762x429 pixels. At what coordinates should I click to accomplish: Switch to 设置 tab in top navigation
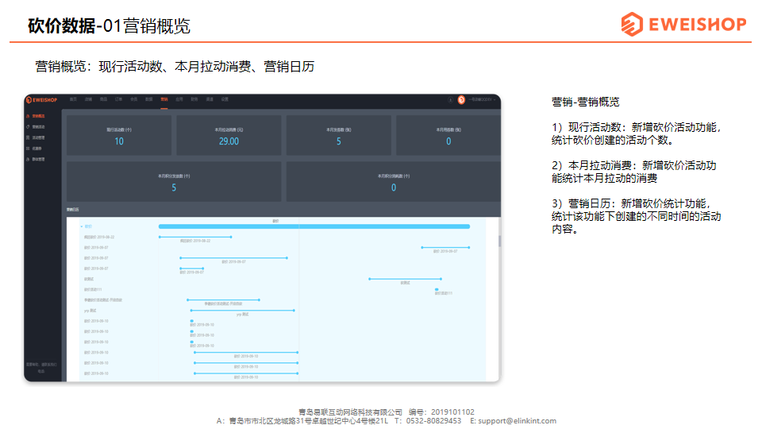pos(225,99)
